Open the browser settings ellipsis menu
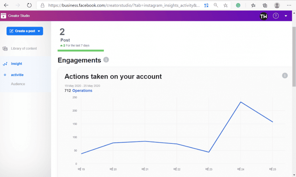This screenshot has width=296, height=177. point(289,5)
